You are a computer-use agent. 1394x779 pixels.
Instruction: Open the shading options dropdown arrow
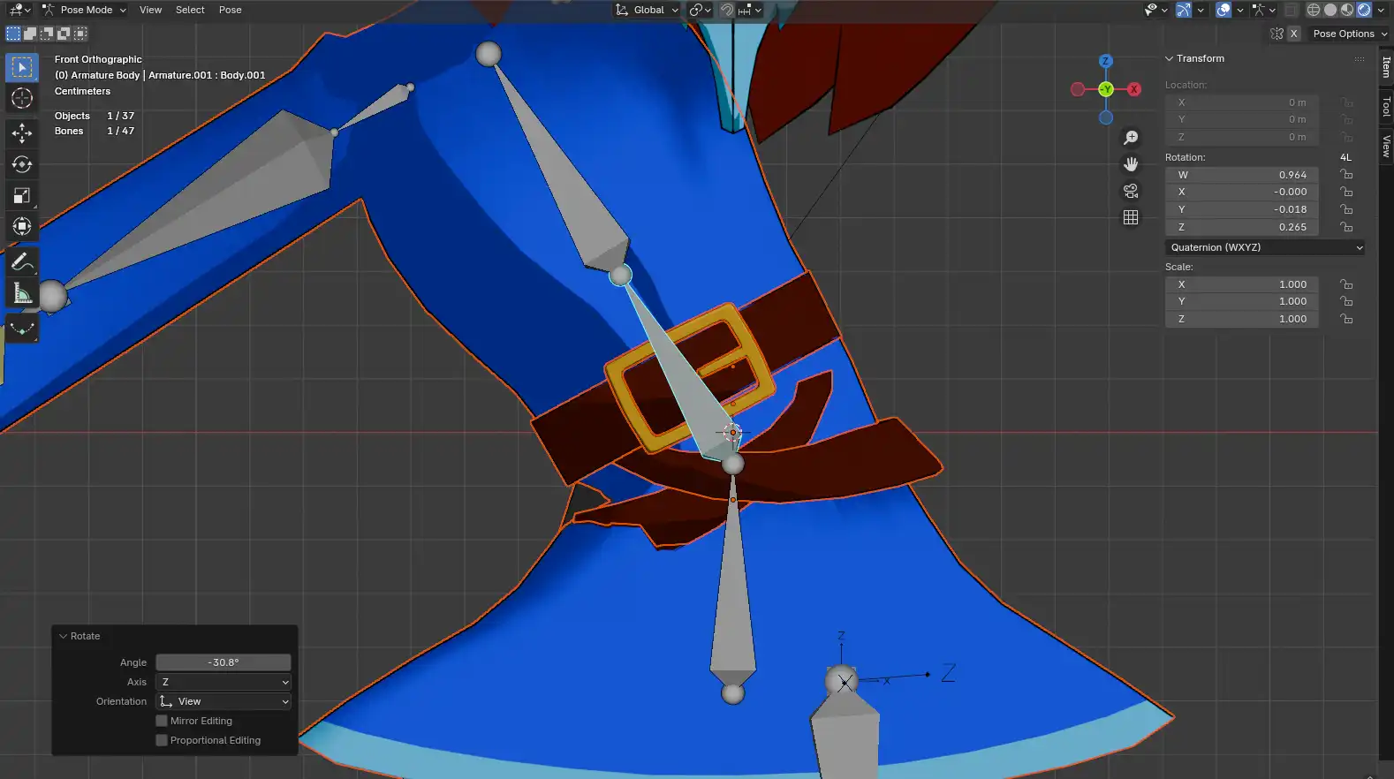1381,10
